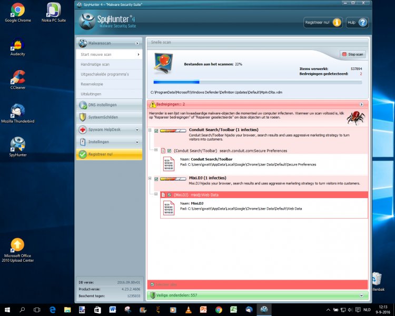Collapse the Conduit Search/Toolbar tree node

point(150,131)
